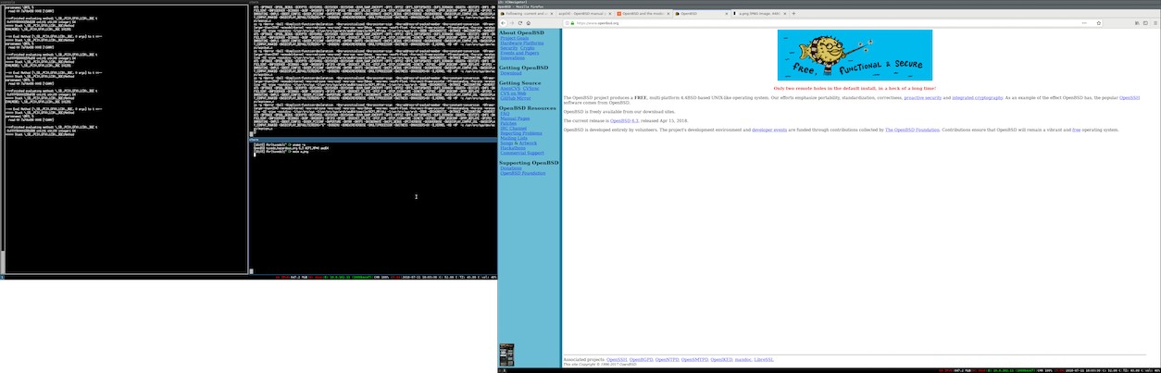Screen dimensions: 1161x373
Task: Open the page actions three-dot menu
Action: tap(1085, 23)
